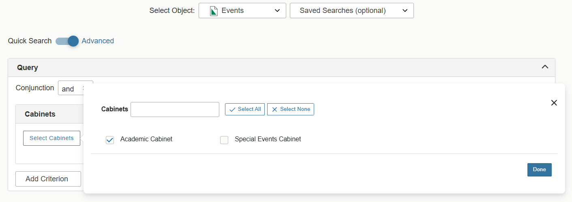Open the Saved Searches dropdown
The width and height of the screenshot is (572, 202).
(351, 11)
